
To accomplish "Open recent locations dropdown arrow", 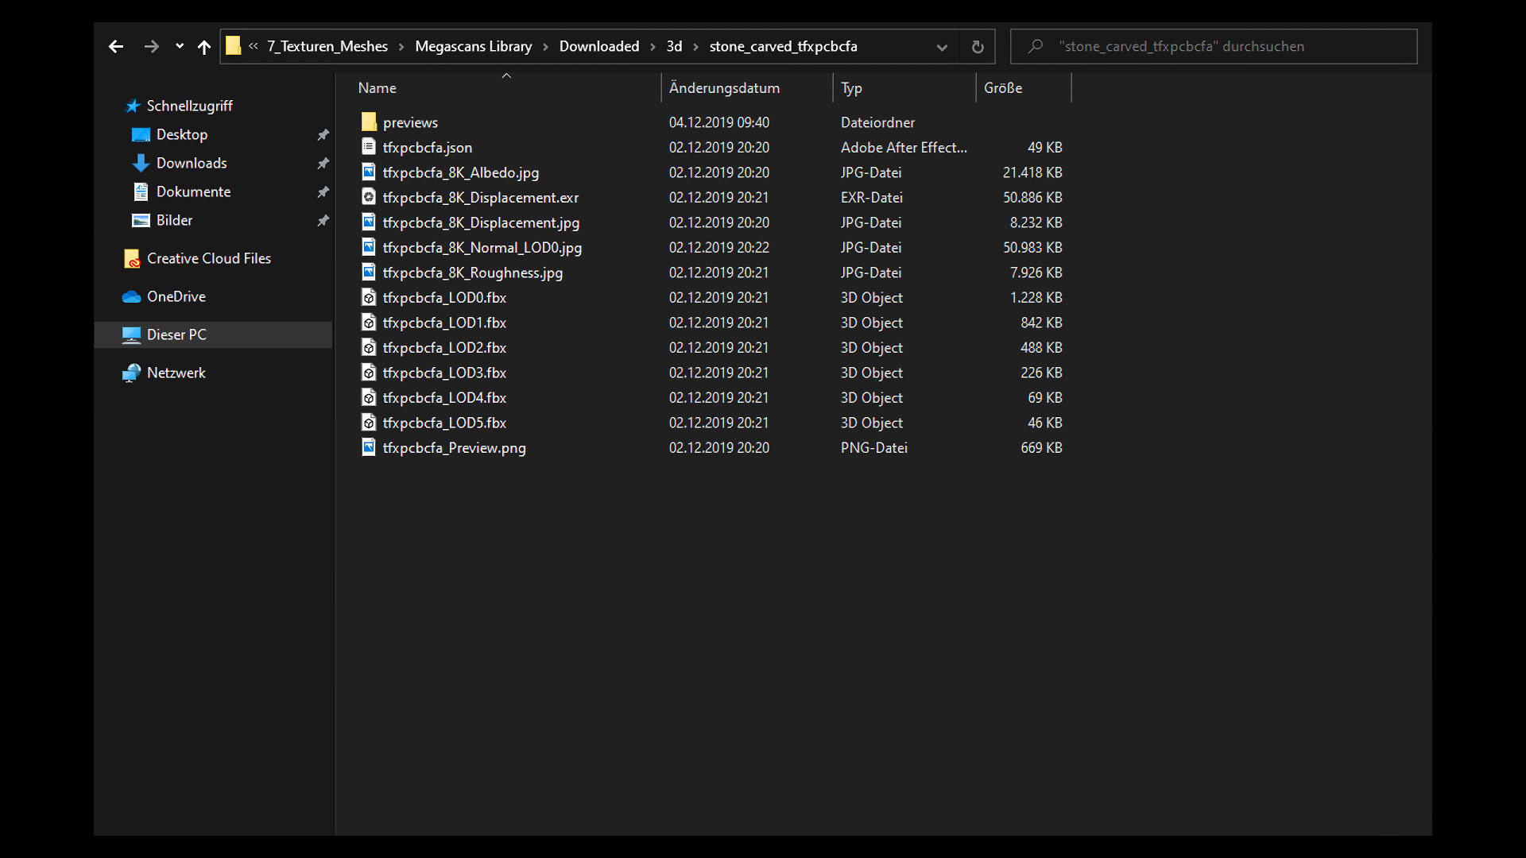I will (x=180, y=47).
